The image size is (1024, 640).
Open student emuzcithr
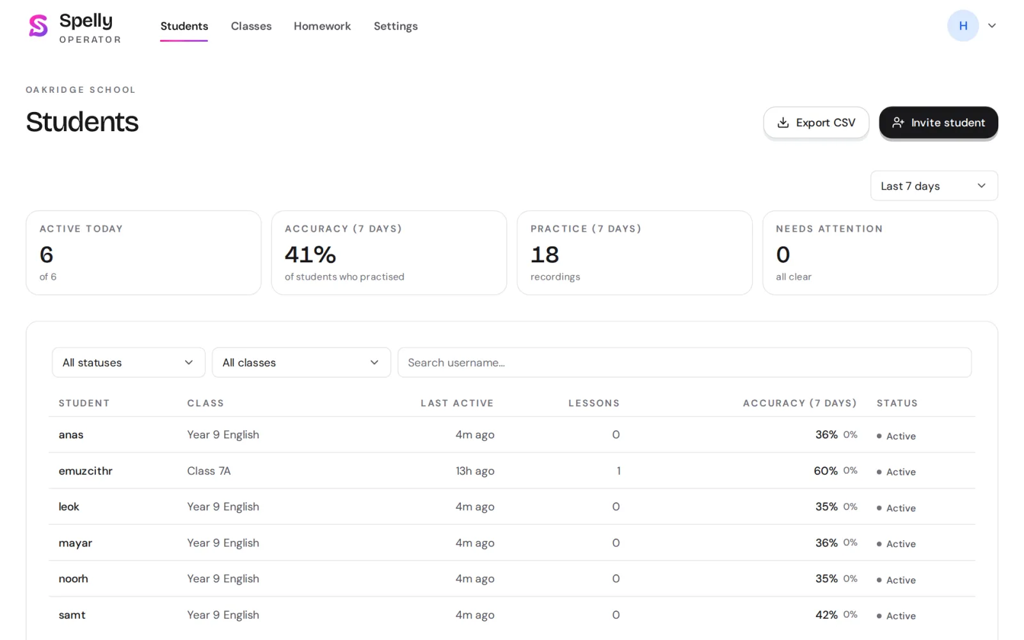[85, 471]
